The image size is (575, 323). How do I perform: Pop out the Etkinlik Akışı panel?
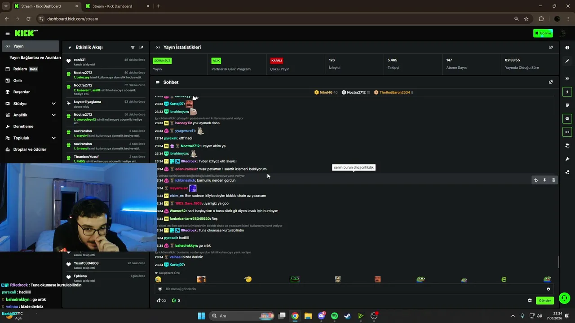pyautogui.click(x=141, y=47)
